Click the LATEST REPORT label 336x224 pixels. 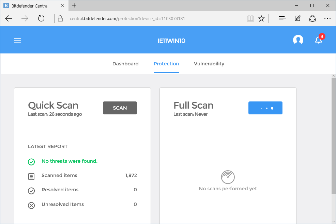coord(48,146)
